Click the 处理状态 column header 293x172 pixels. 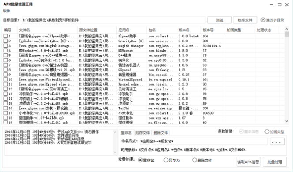(267, 30)
